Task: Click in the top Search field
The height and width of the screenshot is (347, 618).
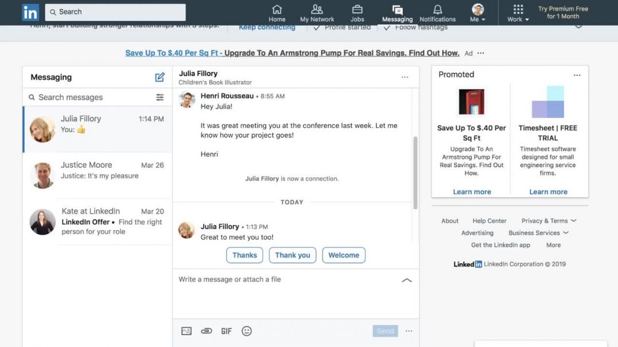Action: coord(115,12)
